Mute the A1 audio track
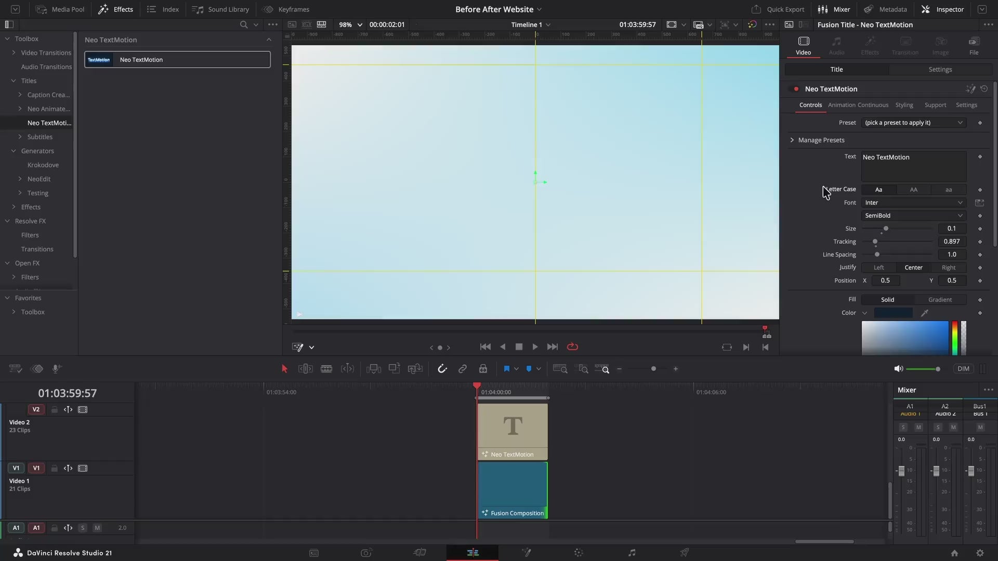Image resolution: width=998 pixels, height=561 pixels. (97, 528)
